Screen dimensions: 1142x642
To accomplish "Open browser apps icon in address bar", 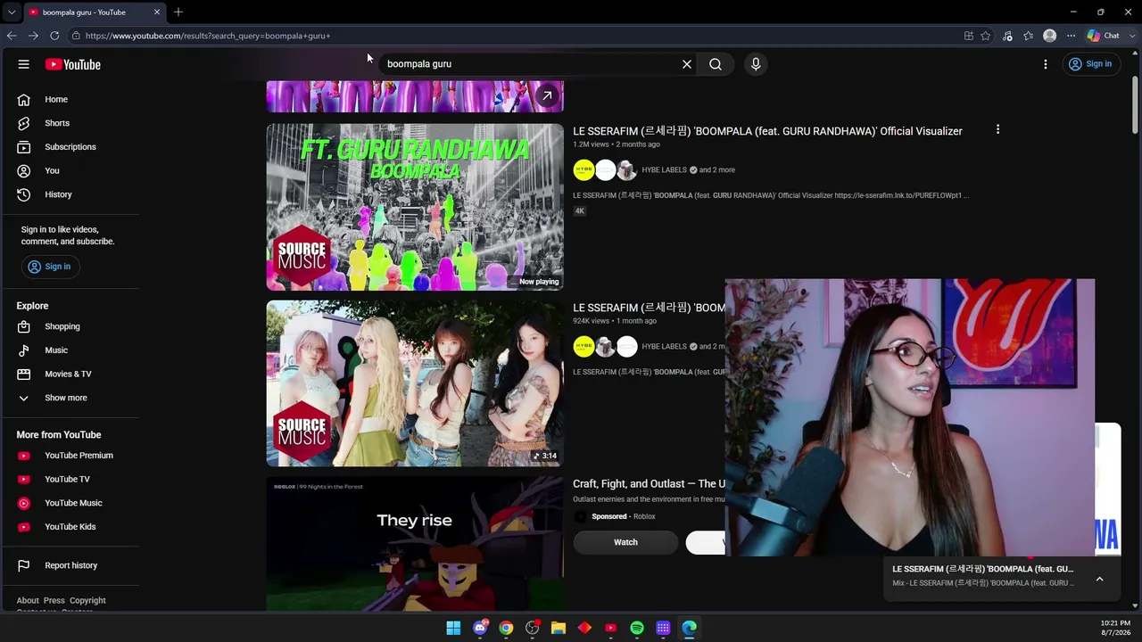I will (x=968, y=36).
